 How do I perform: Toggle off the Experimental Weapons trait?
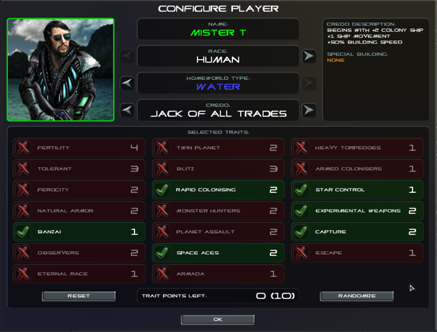[x=358, y=211]
